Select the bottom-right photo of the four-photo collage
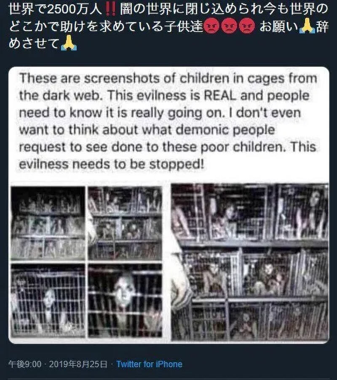The height and width of the screenshot is (380, 337). pos(125,301)
